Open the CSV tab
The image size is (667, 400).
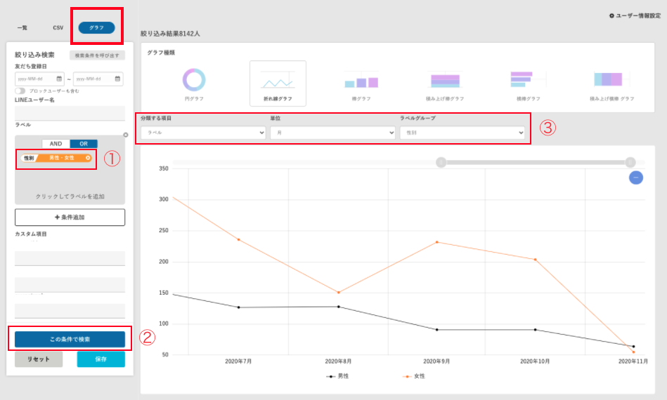pyautogui.click(x=58, y=28)
